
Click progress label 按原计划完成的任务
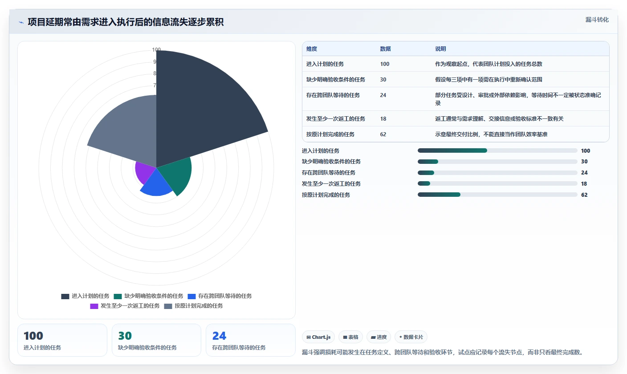(x=326, y=195)
